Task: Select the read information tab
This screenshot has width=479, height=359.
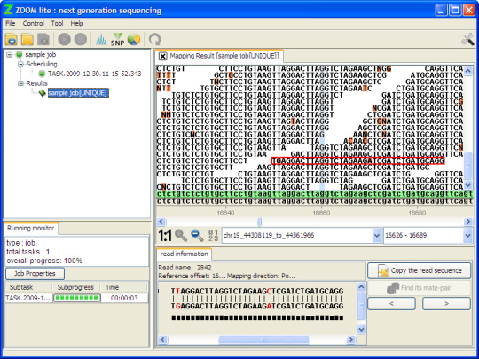Action: tap(184, 254)
